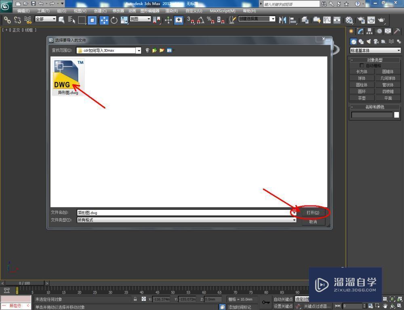This screenshot has width=404, height=310.
Task: Enable the 自动栅格 checkbox
Action: (362, 65)
